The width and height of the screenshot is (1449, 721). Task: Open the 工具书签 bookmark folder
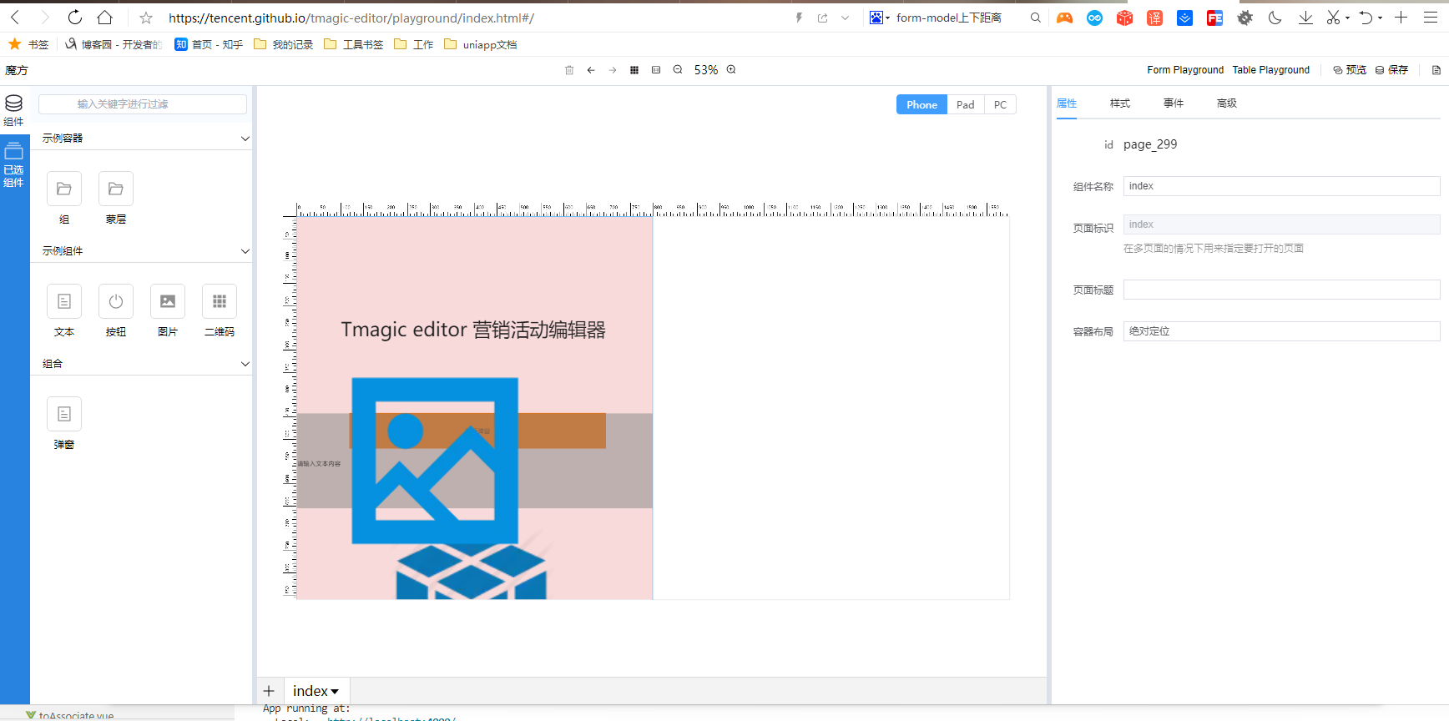click(x=353, y=44)
